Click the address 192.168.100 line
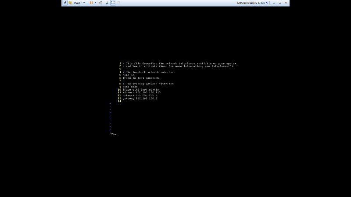Image resolution: width=351 pixels, height=197 pixels. 141,92
